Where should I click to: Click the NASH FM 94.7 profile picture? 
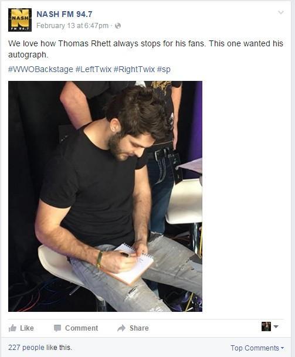[x=20, y=20]
